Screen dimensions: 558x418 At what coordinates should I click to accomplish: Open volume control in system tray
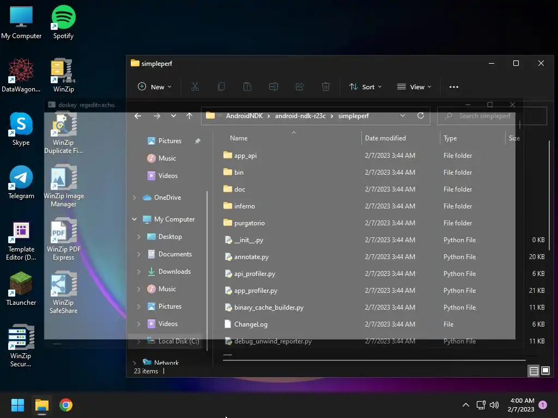494,405
